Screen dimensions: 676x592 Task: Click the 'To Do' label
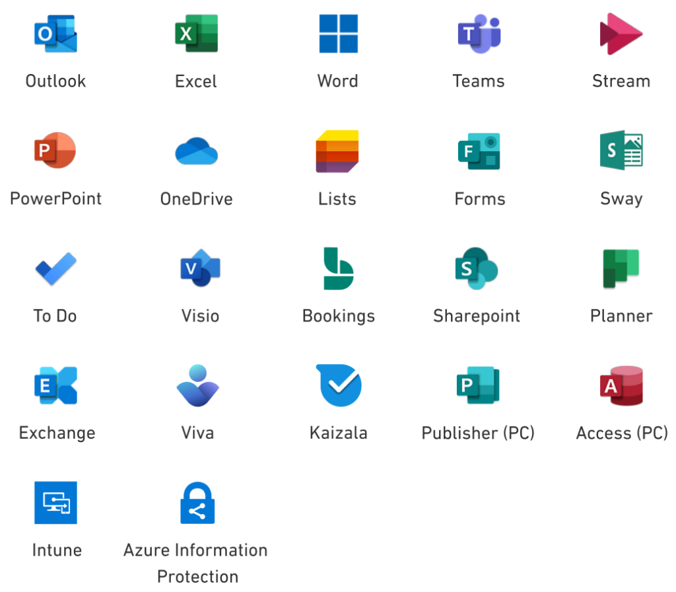[55, 316]
